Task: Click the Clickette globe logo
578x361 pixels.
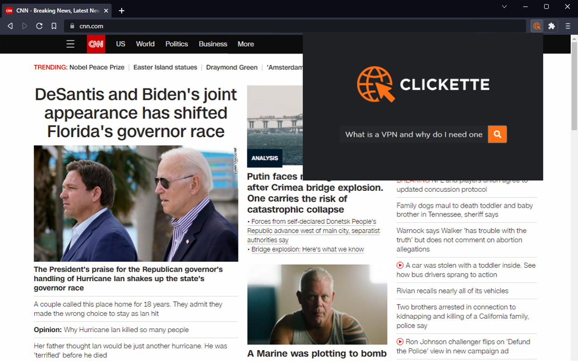Action: tap(376, 84)
